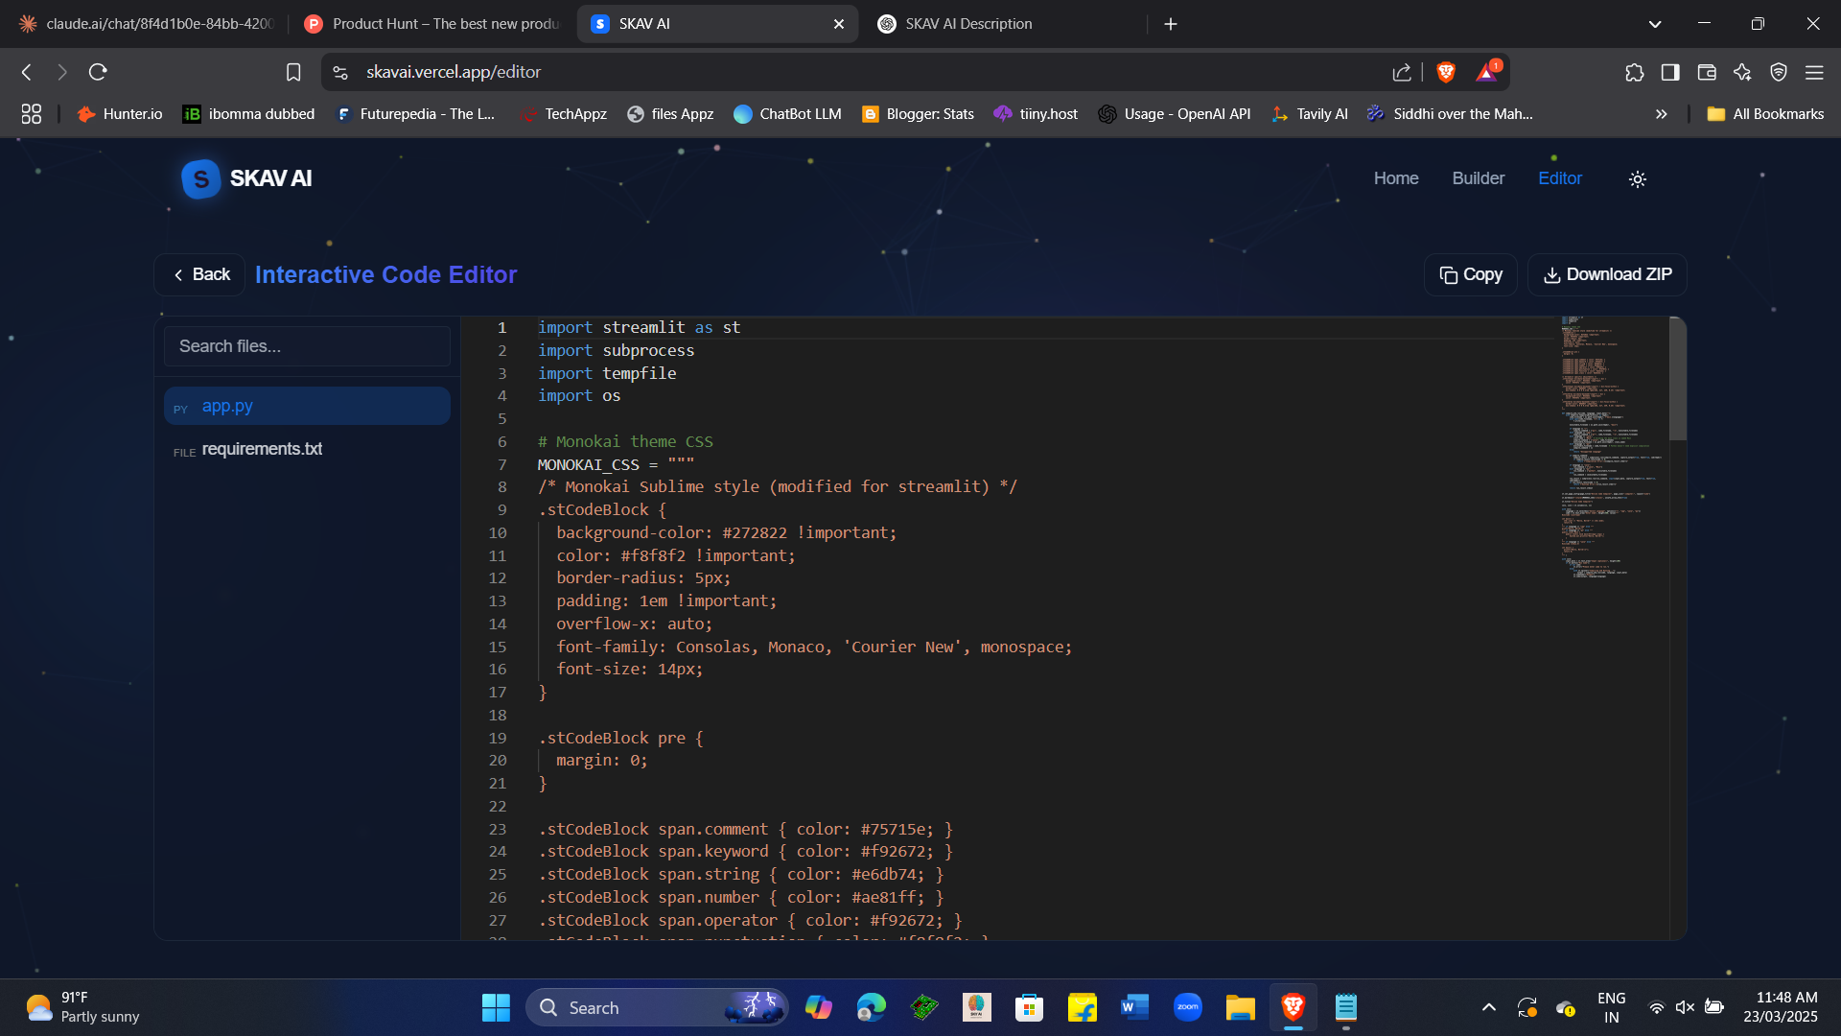Open the clock and date panel
Screen dimensions: 1841x1036
pyautogui.click(x=1781, y=1007)
